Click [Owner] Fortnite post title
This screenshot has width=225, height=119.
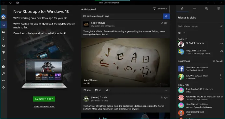(x=99, y=97)
